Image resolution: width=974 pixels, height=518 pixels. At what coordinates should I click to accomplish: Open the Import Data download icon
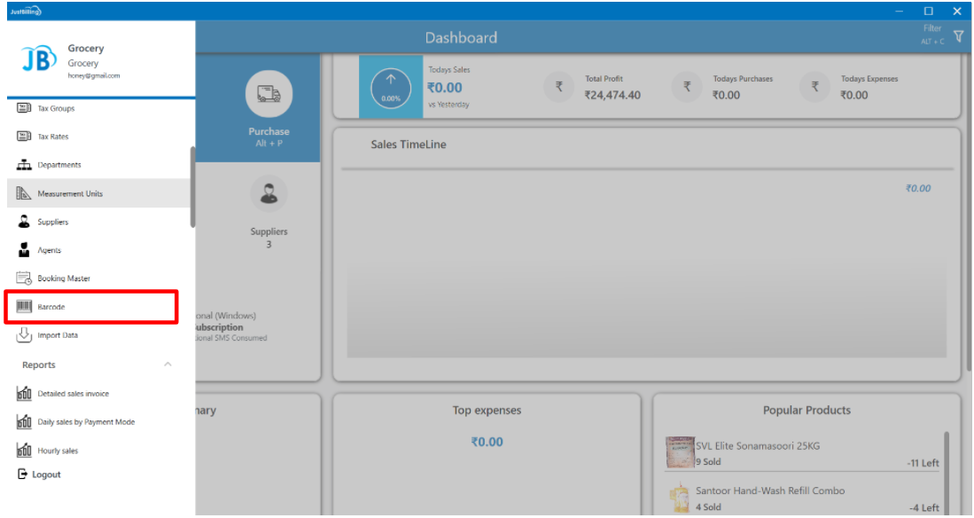click(25, 335)
